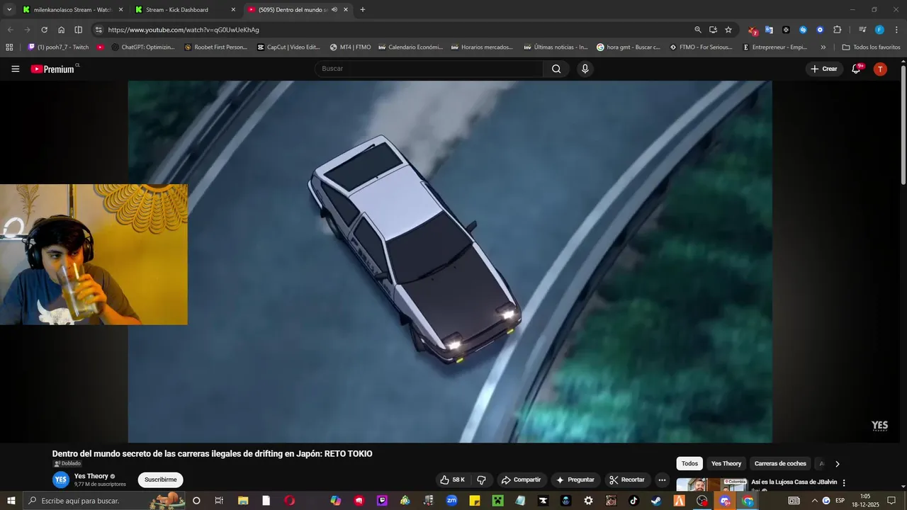Viewport: 907px width, 510px height.
Task: Open Yes Theory channel name link
Action: (91, 476)
